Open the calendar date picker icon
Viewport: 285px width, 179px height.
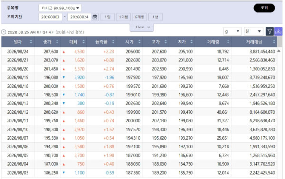coord(95,17)
